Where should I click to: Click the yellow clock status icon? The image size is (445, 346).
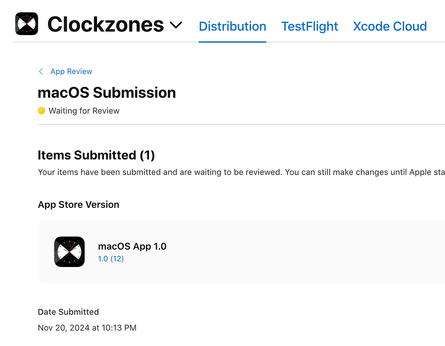[42, 111]
